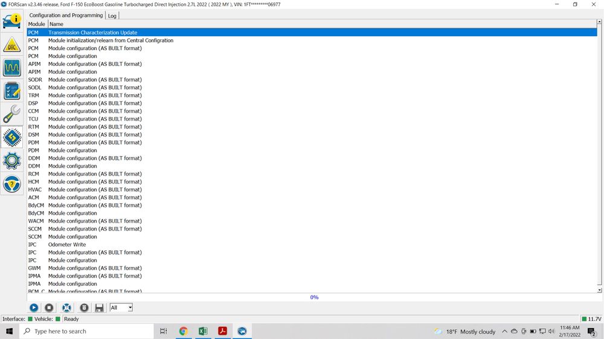Screen dimensions: 604x339
Task: Select IPC Odometer Write row
Action: [x=312, y=244]
